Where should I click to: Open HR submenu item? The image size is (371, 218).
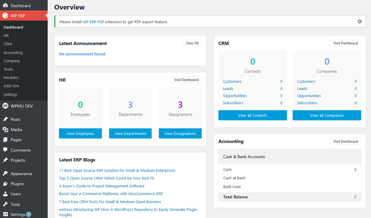(x=6, y=35)
